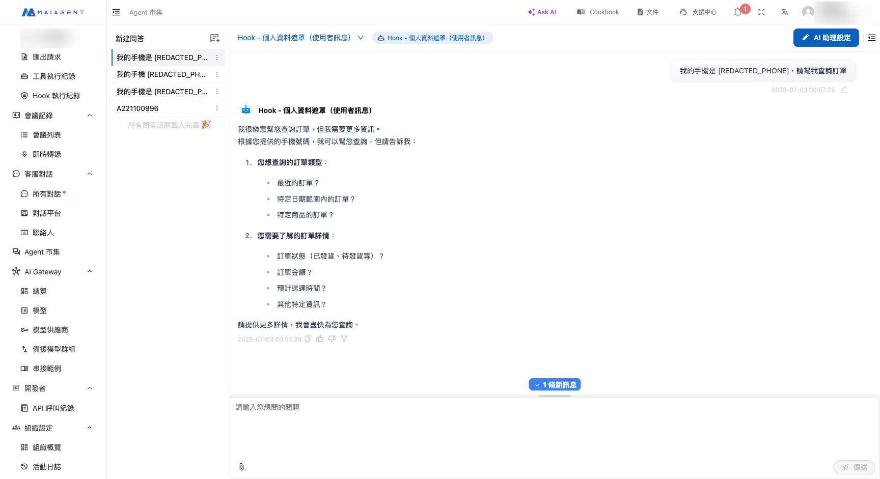Create a new conversation with 新建問答 icon
The width and height of the screenshot is (880, 479).
click(215, 38)
